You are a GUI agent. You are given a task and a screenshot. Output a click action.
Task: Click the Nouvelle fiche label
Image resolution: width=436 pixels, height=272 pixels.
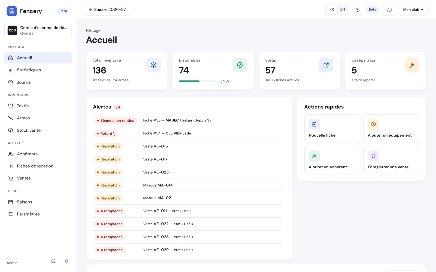(x=322, y=135)
